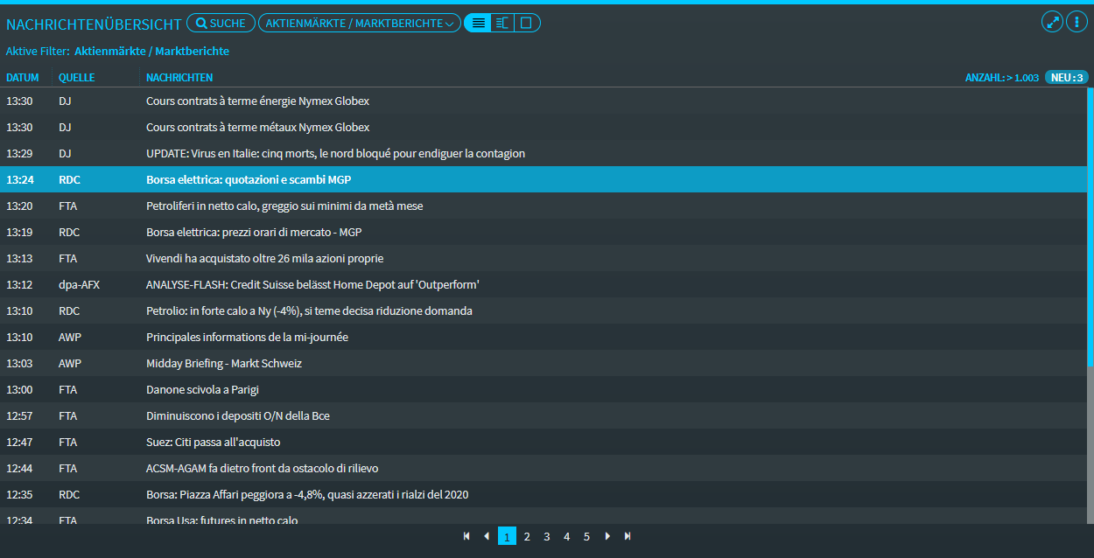Open the three-dot options menu
Screen dimensions: 1094x558
(1076, 23)
